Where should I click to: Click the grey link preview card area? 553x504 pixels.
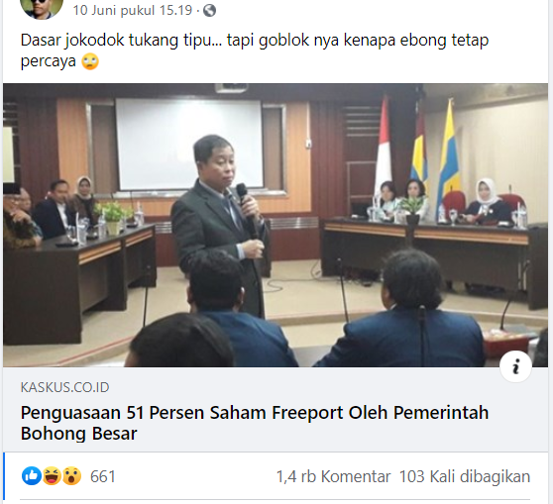point(276,410)
